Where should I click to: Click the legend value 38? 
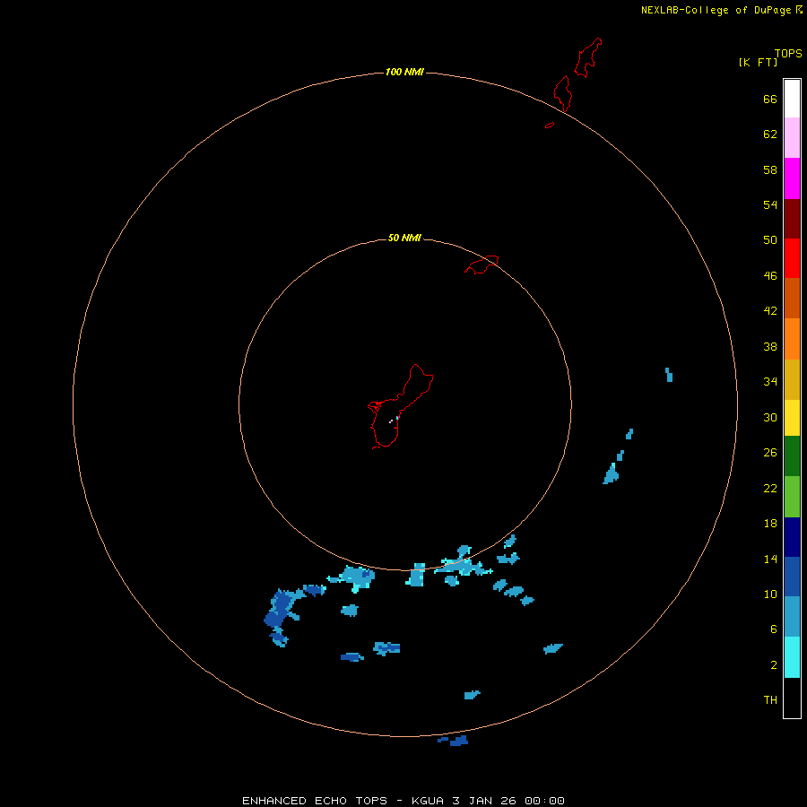770,347
